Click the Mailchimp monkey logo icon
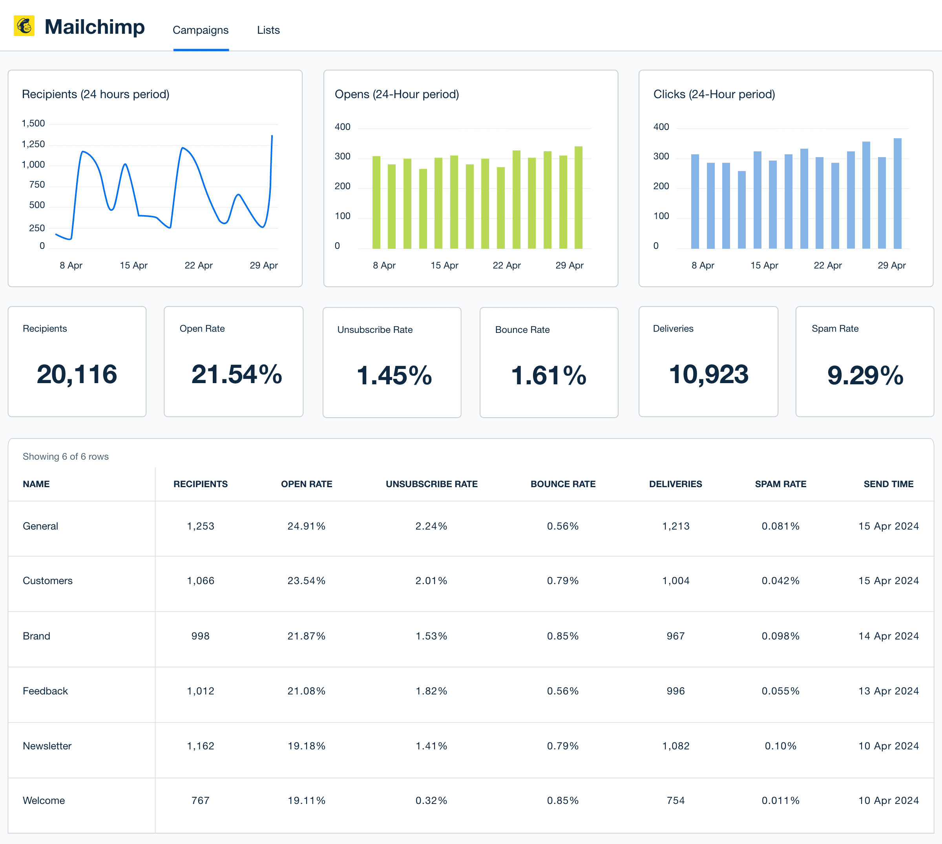 (x=24, y=26)
